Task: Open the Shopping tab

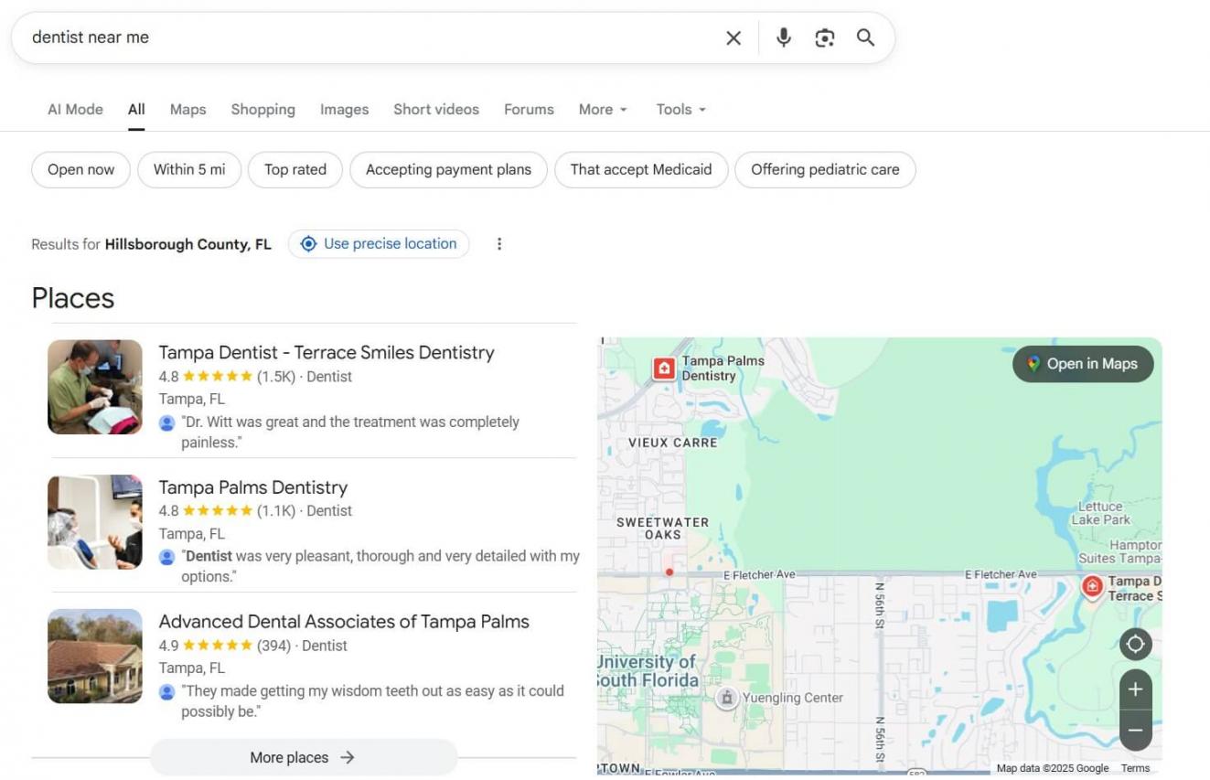Action: [262, 109]
